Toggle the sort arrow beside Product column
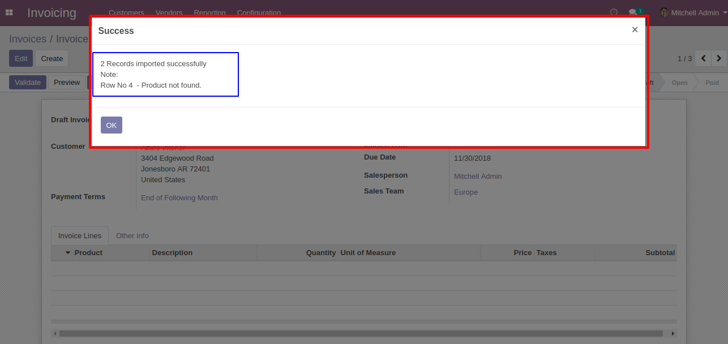 [68, 252]
